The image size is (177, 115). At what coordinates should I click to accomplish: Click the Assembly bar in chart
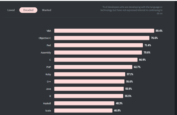[98, 53]
